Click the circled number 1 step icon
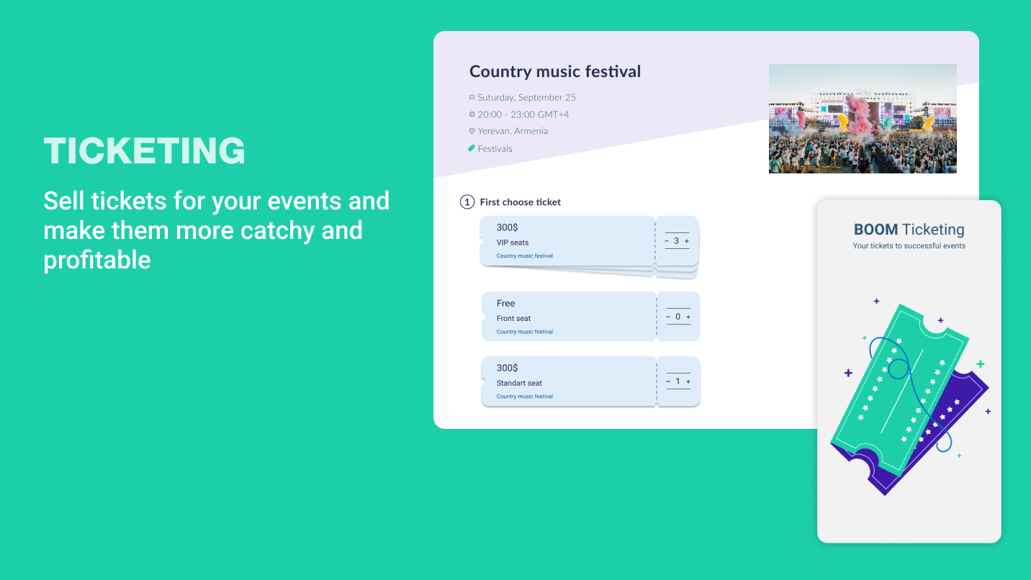This screenshot has height=580, width=1031. click(467, 202)
